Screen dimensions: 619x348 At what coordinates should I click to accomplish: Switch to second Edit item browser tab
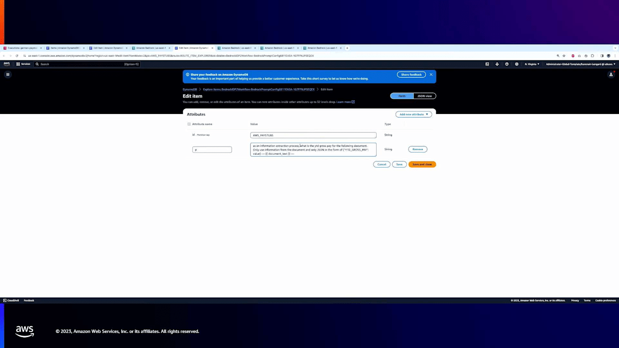point(193,48)
